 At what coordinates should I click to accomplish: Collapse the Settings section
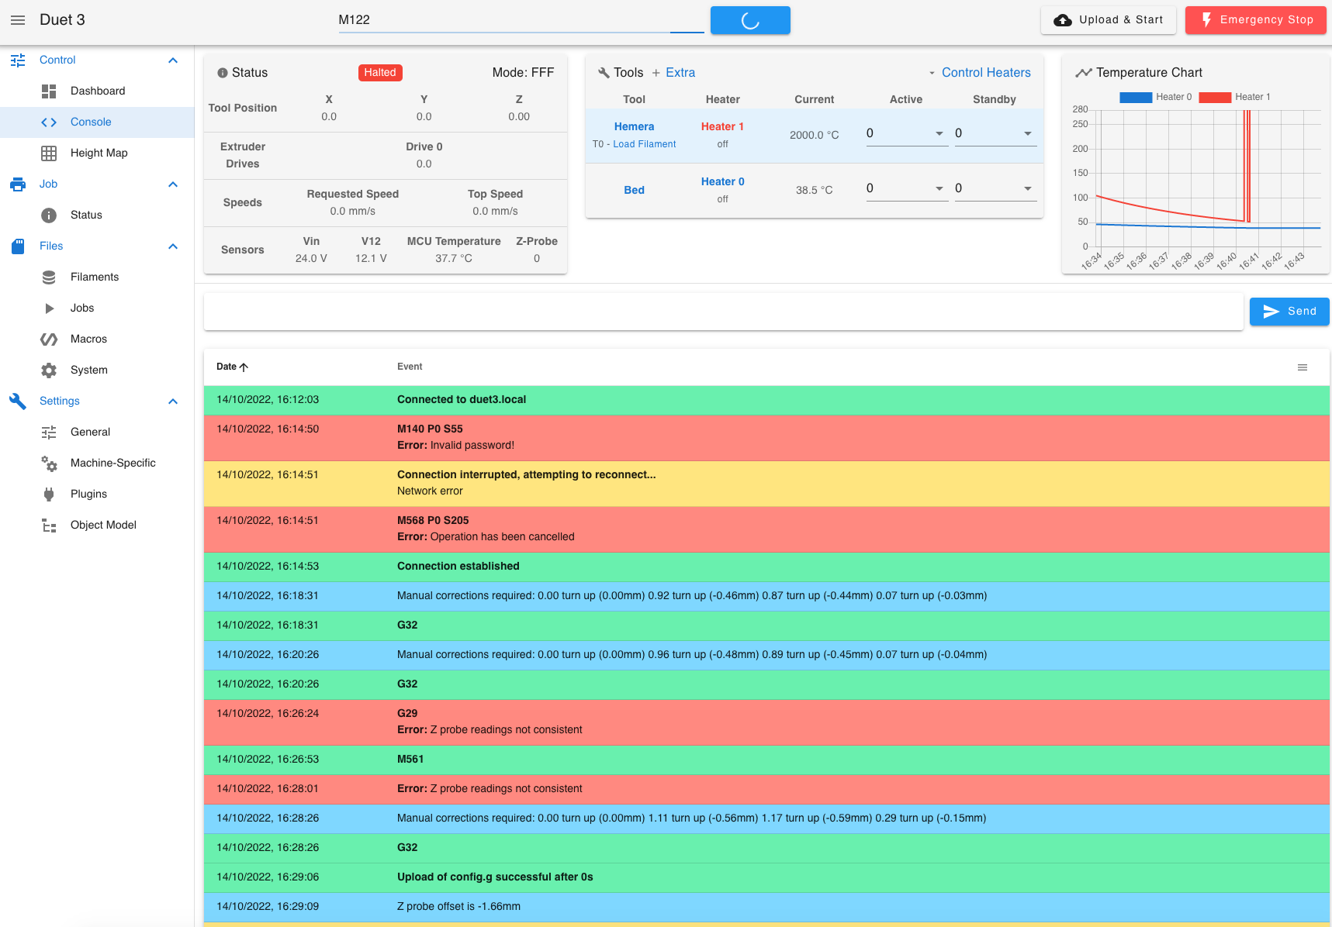(x=173, y=401)
